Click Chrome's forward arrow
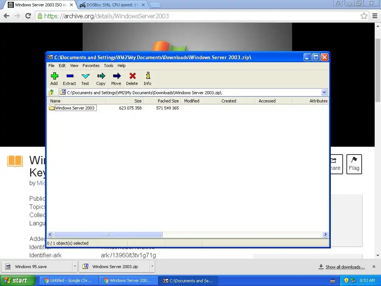This screenshot has height=286, width=381. coord(17,16)
